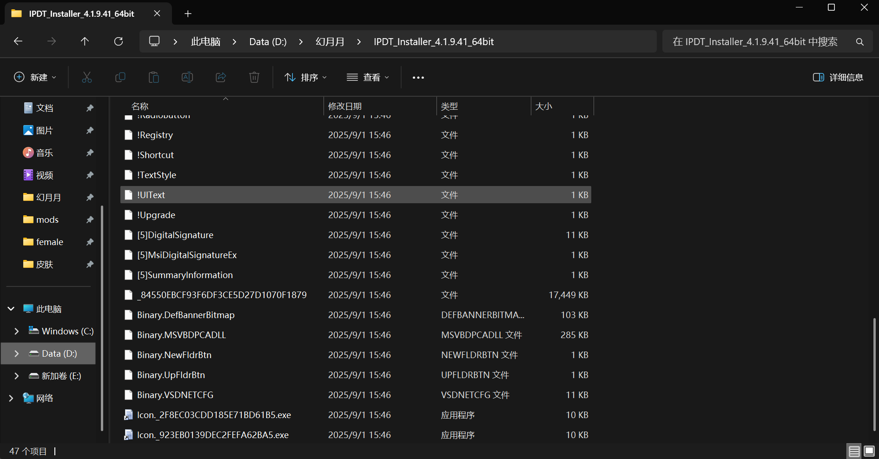
Task: Click the Cut scissors icon
Action: tap(87, 77)
